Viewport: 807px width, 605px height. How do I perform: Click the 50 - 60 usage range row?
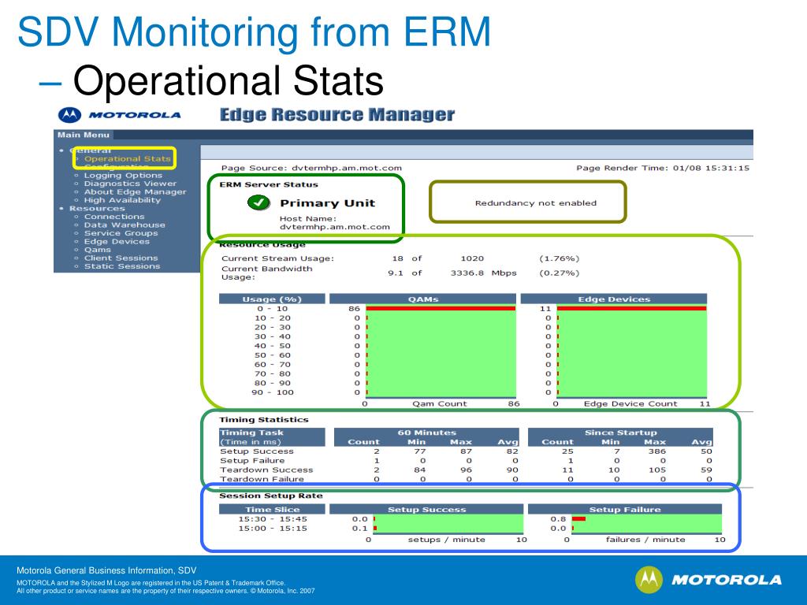(272, 355)
